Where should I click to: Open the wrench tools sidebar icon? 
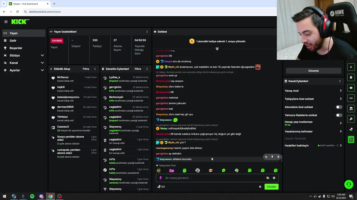click(x=351, y=119)
